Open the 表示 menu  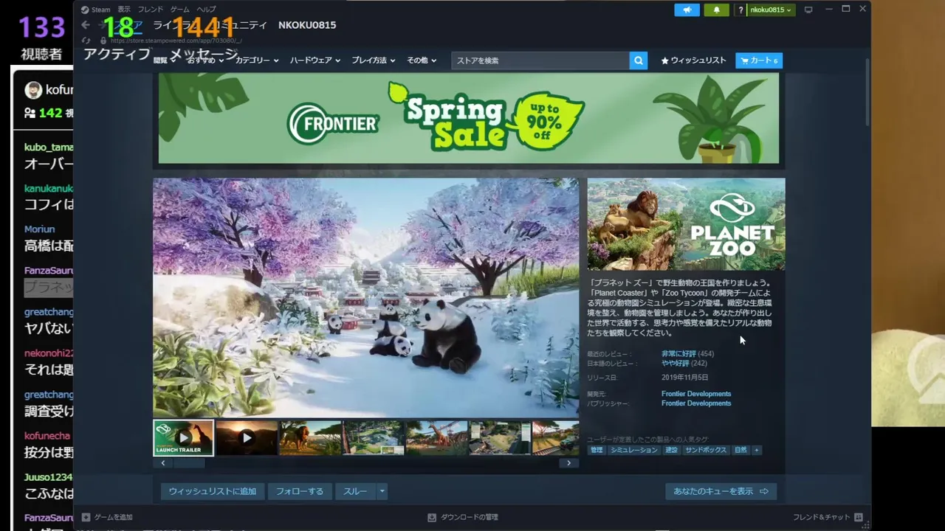point(124,10)
